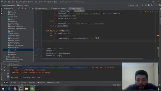Open the File menu
Screen dimensions: 161x91
(6, 2)
